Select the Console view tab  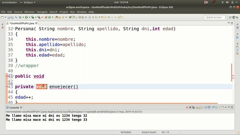coord(14,108)
